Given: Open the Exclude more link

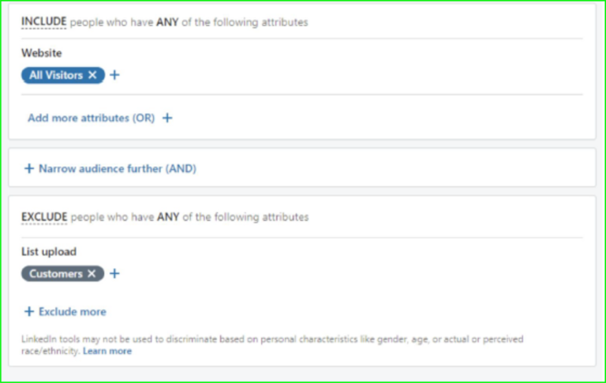Looking at the screenshot, I should pos(73,312).
